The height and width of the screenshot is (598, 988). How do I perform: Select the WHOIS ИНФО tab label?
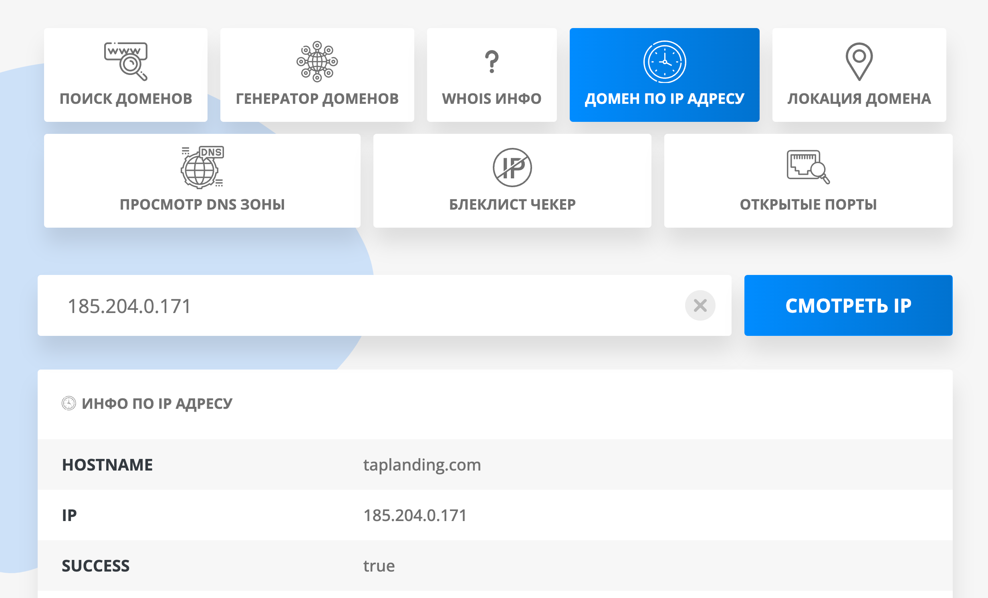coord(492,99)
